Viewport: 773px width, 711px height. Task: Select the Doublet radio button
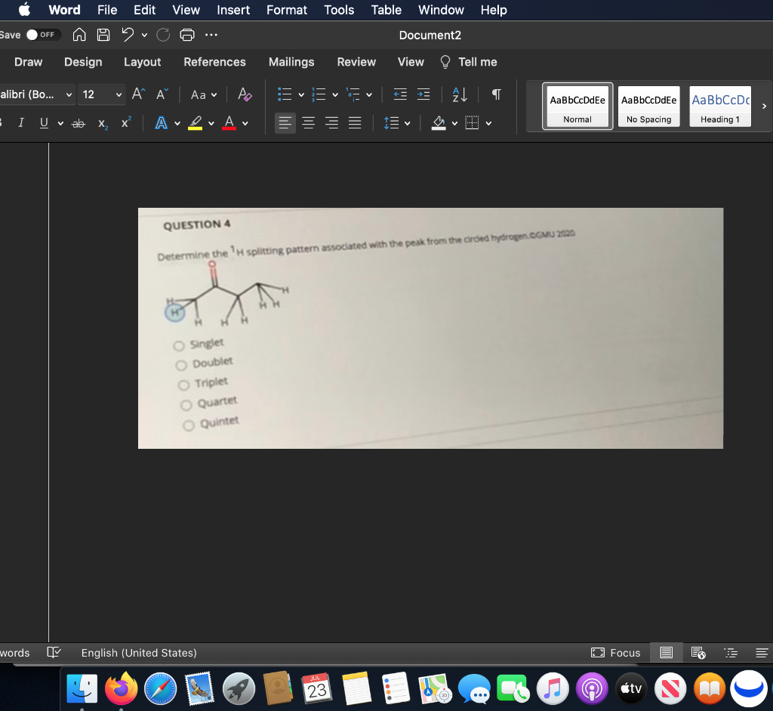coord(181,363)
